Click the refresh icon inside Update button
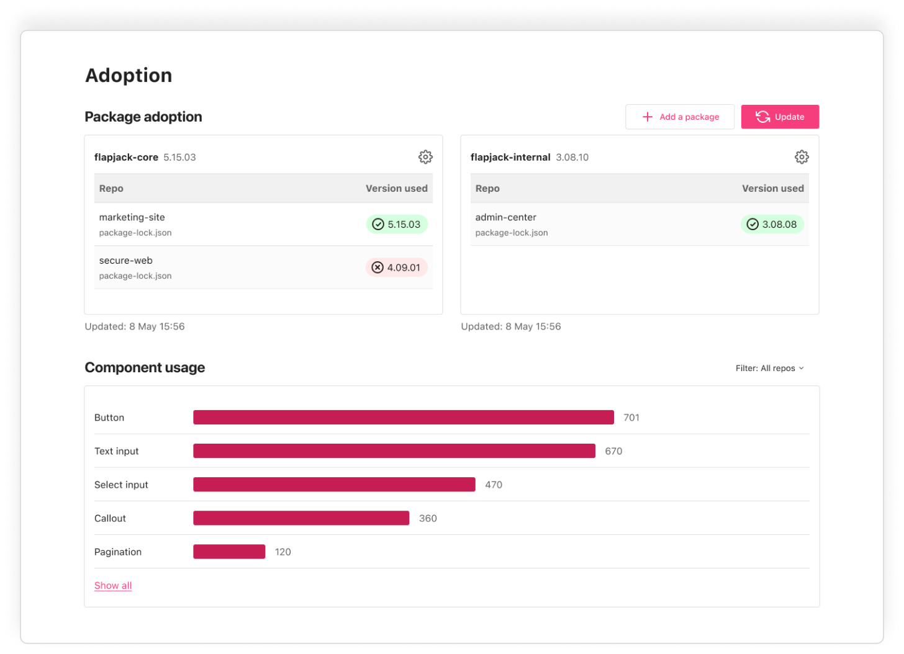 tap(762, 116)
